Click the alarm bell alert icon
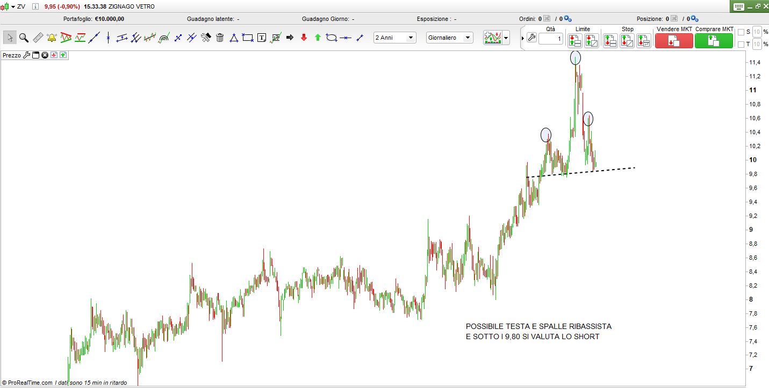The height and width of the screenshot is (388, 769). pos(52,38)
